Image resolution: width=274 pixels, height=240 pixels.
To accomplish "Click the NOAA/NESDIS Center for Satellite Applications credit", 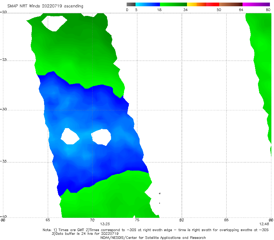I will [153, 237].
